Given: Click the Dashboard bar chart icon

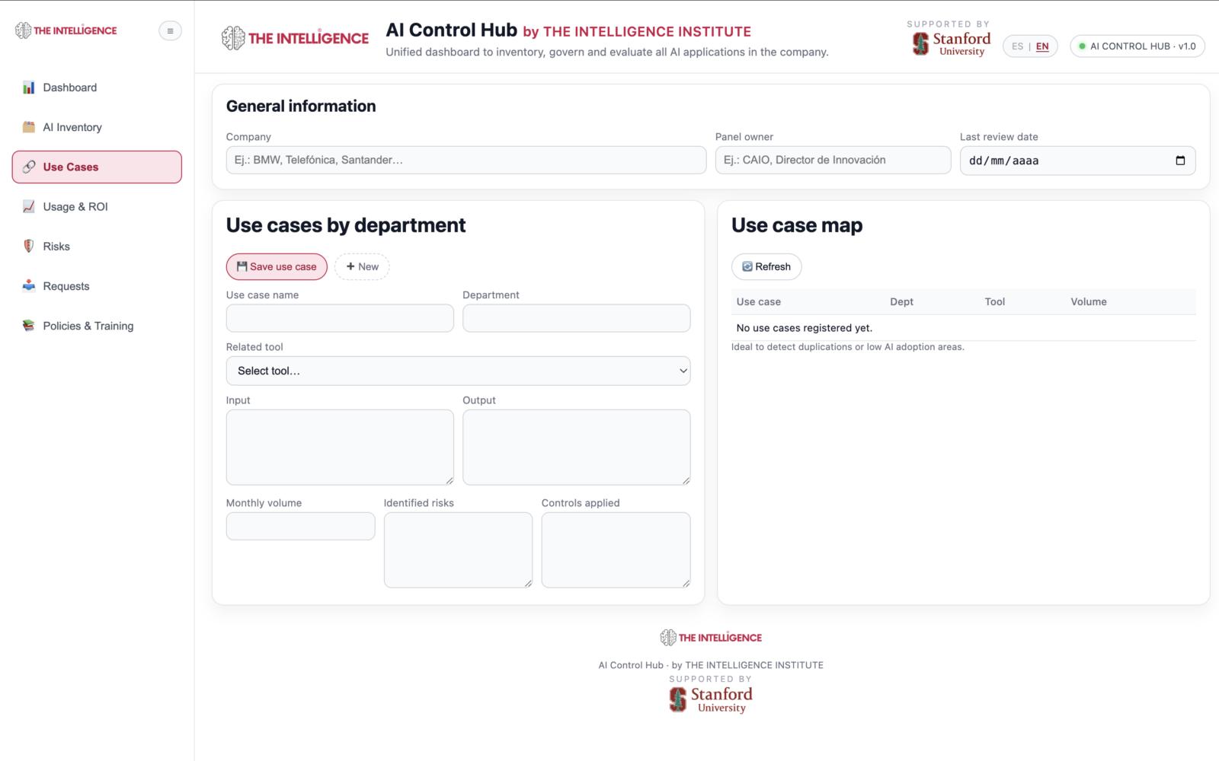Looking at the screenshot, I should [x=29, y=88].
